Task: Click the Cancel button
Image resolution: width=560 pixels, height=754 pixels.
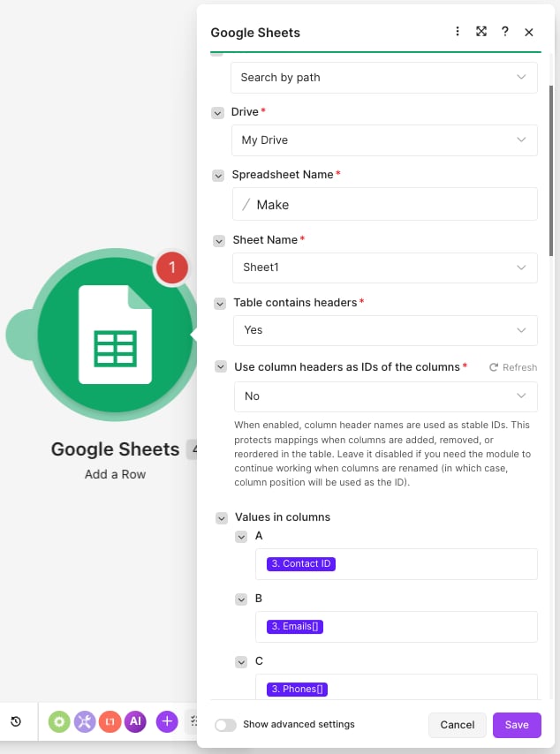Action: 457,725
